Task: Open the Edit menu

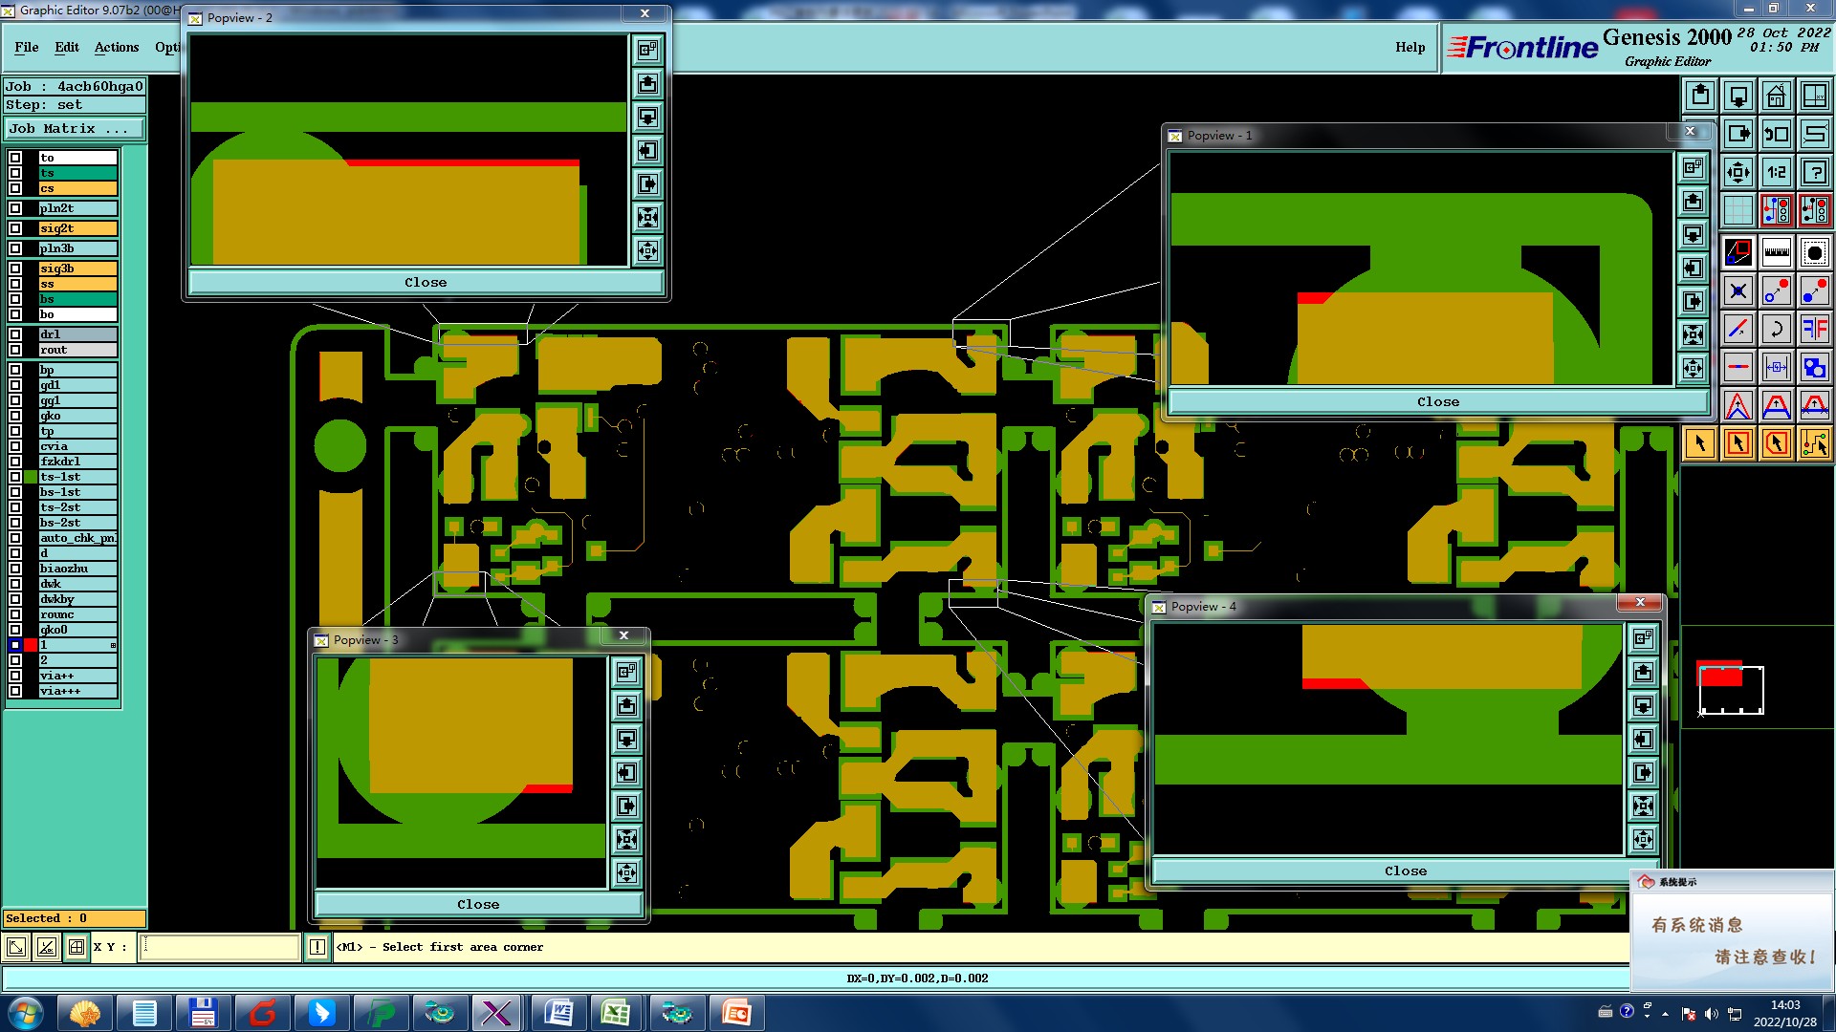Action: [67, 47]
